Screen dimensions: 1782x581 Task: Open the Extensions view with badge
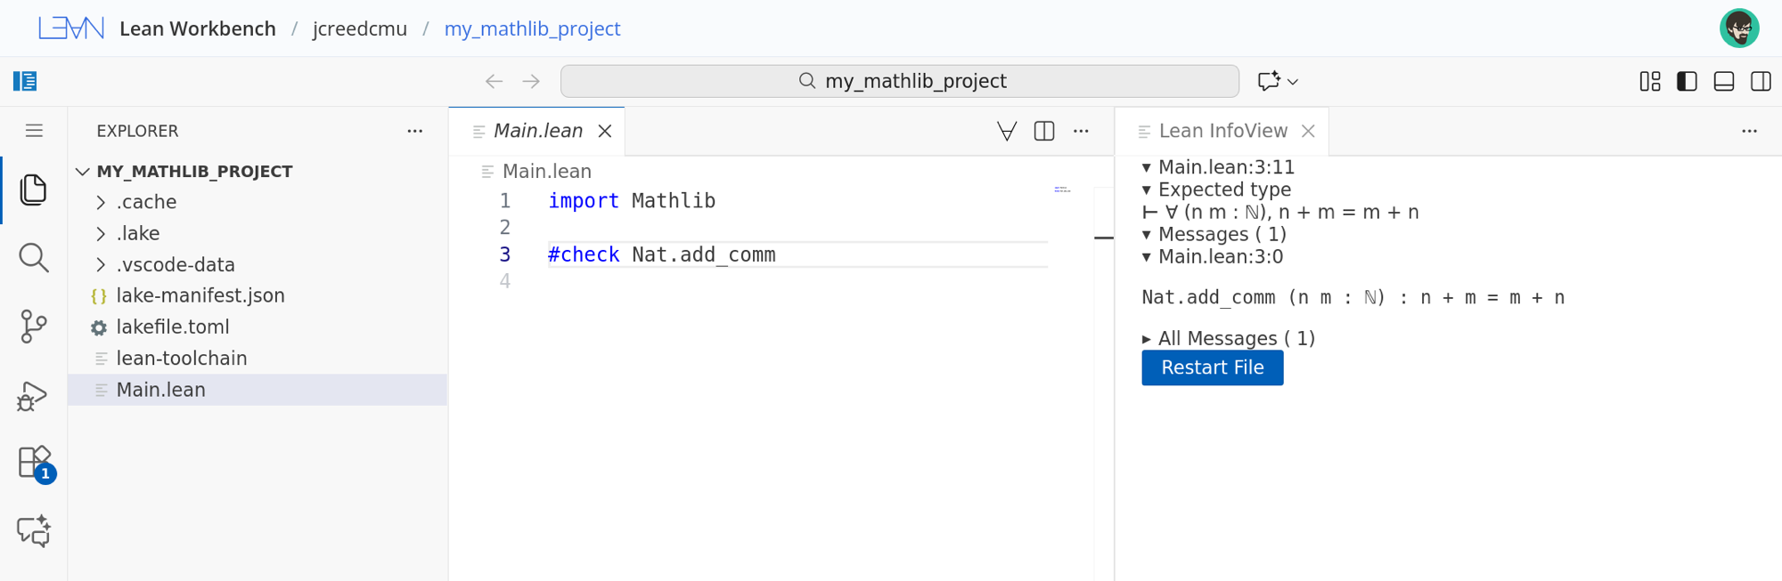[35, 463]
